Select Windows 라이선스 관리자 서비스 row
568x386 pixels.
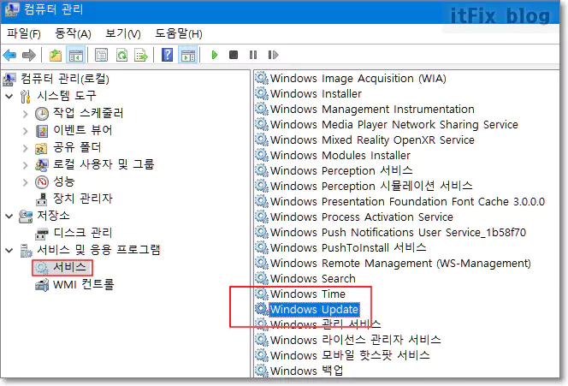355,340
